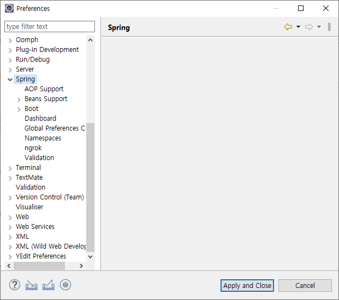
Task: Expand the YEdit Preferences node
Action: [10, 257]
